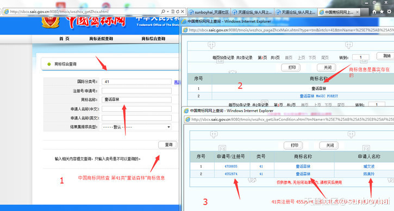Click 尾页 pager link beside 转到 above 打印
This screenshot has width=394, height=211.
coord(325,57)
